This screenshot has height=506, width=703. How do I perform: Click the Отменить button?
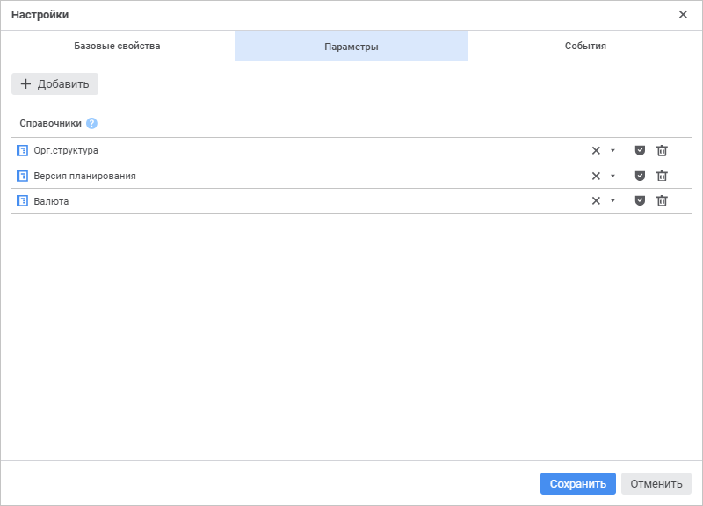tap(656, 484)
